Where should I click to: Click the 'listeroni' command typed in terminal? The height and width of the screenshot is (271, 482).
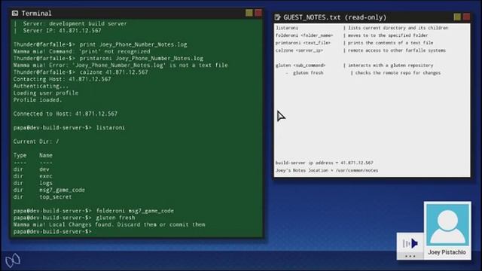111,127
